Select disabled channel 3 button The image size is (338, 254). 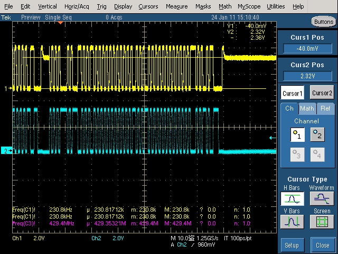(x=297, y=155)
